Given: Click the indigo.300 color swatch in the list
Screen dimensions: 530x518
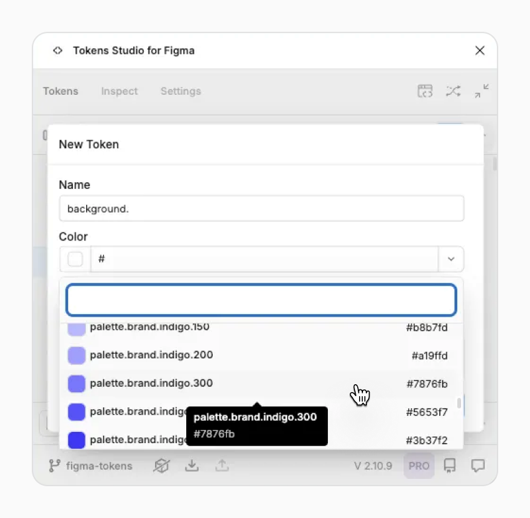Looking at the screenshot, I should pos(76,384).
